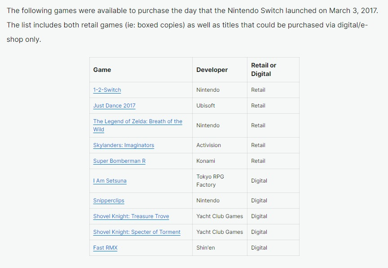Open The Legend of Zelda: Breath of the Wild link
Image resolution: width=388 pixels, height=268 pixels.
point(137,121)
